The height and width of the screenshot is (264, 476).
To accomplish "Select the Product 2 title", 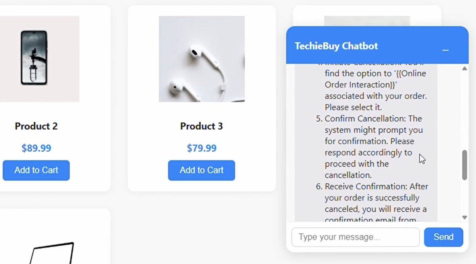I will pyautogui.click(x=36, y=126).
